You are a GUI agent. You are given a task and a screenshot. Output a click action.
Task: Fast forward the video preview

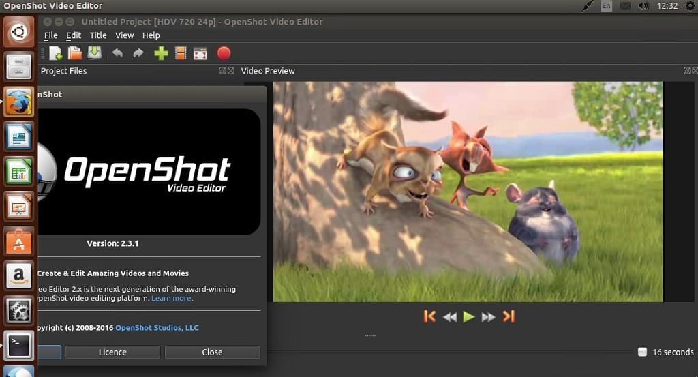488,317
